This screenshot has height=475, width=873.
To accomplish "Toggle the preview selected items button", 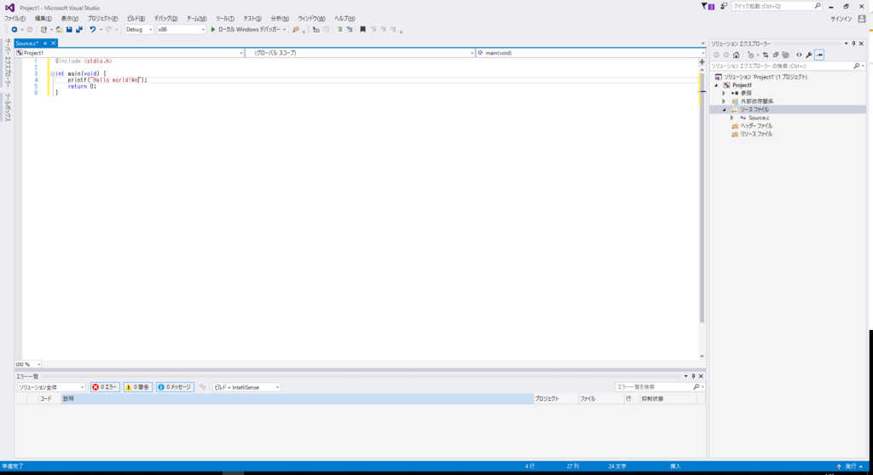I will click(x=819, y=55).
